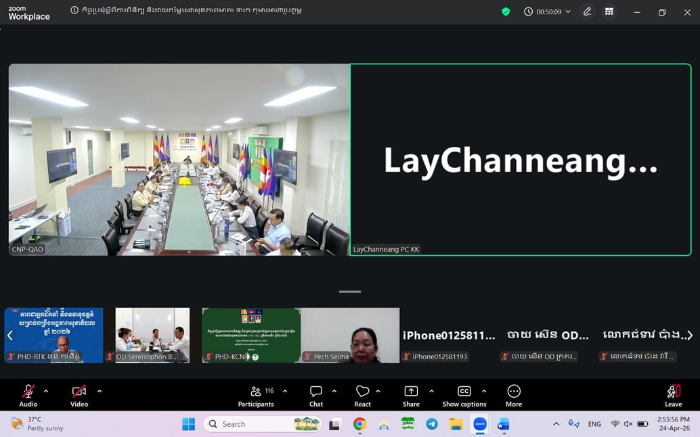700x437 pixels.
Task: Unmute the Audio microphone
Action: click(x=28, y=396)
